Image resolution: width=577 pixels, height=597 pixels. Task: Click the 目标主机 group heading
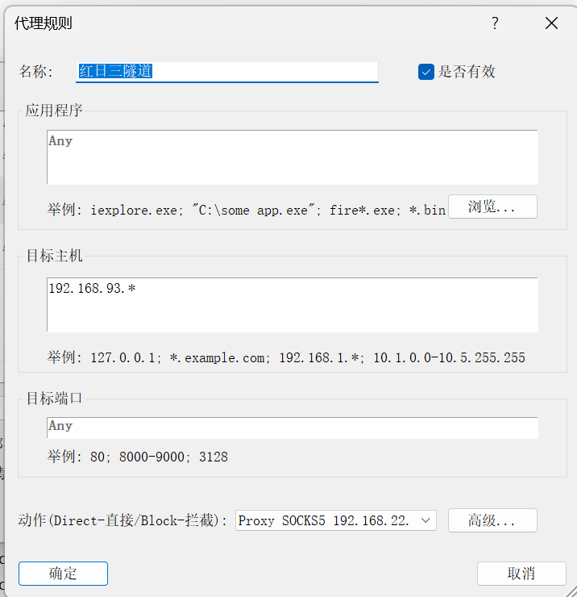54,257
